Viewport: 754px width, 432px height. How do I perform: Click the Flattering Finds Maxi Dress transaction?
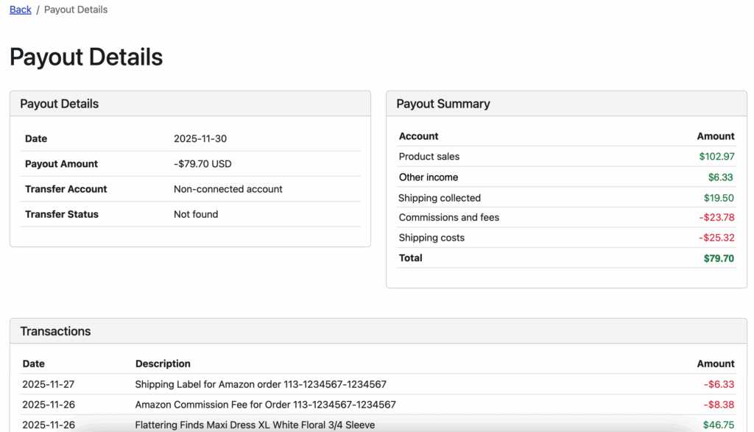coord(255,425)
